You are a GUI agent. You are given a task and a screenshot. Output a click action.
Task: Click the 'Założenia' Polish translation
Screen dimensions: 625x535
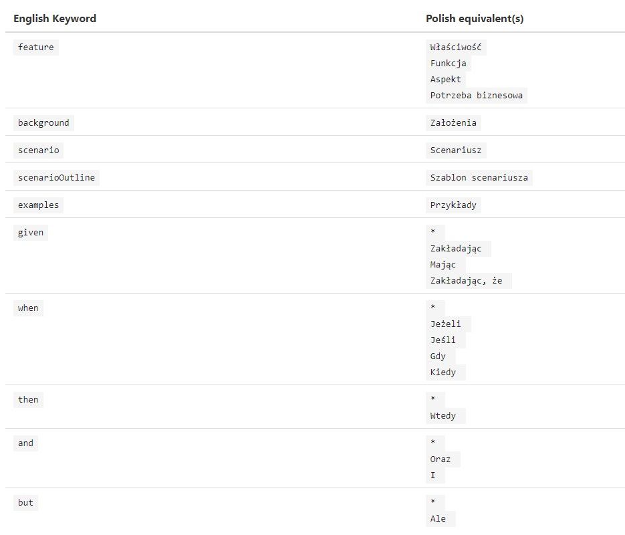[453, 123]
